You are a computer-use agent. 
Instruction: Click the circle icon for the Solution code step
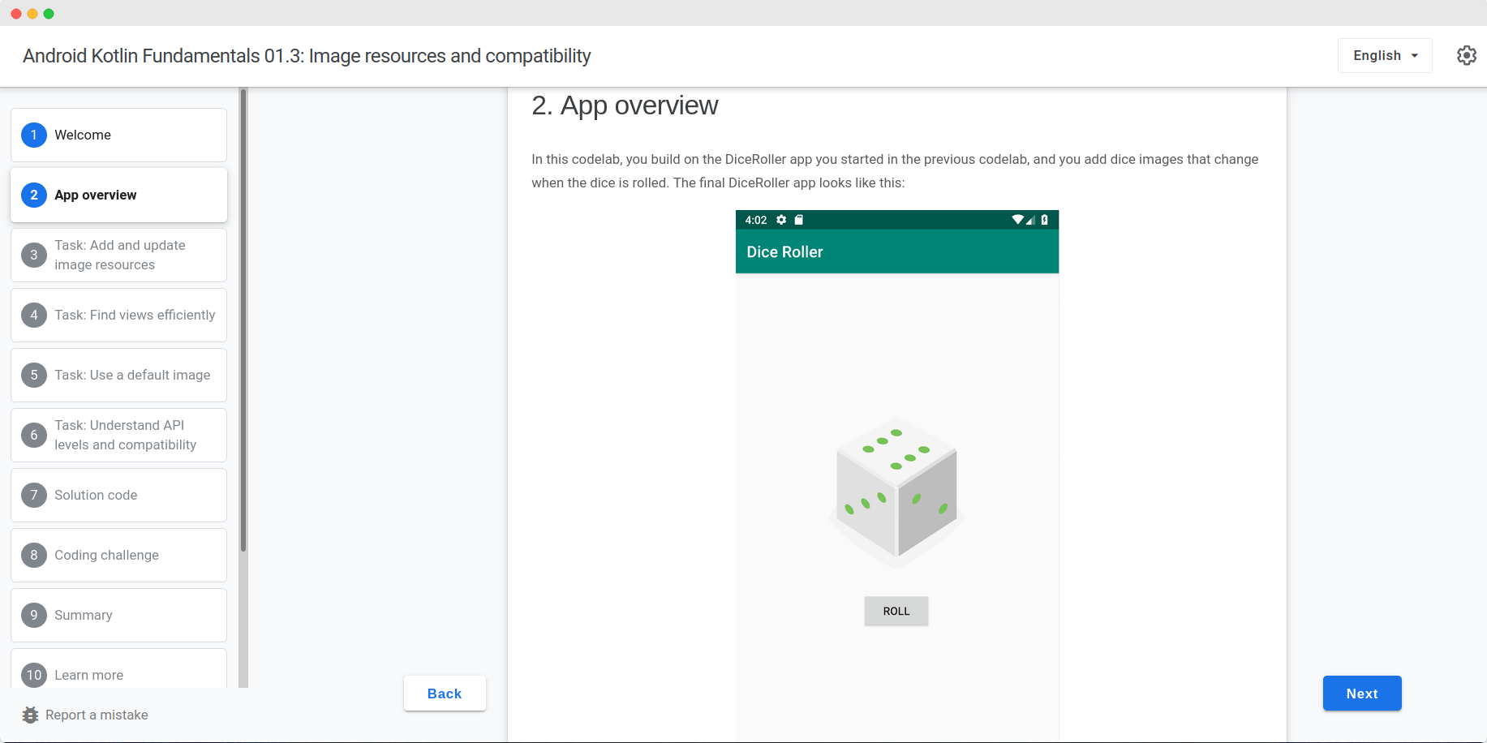click(33, 495)
